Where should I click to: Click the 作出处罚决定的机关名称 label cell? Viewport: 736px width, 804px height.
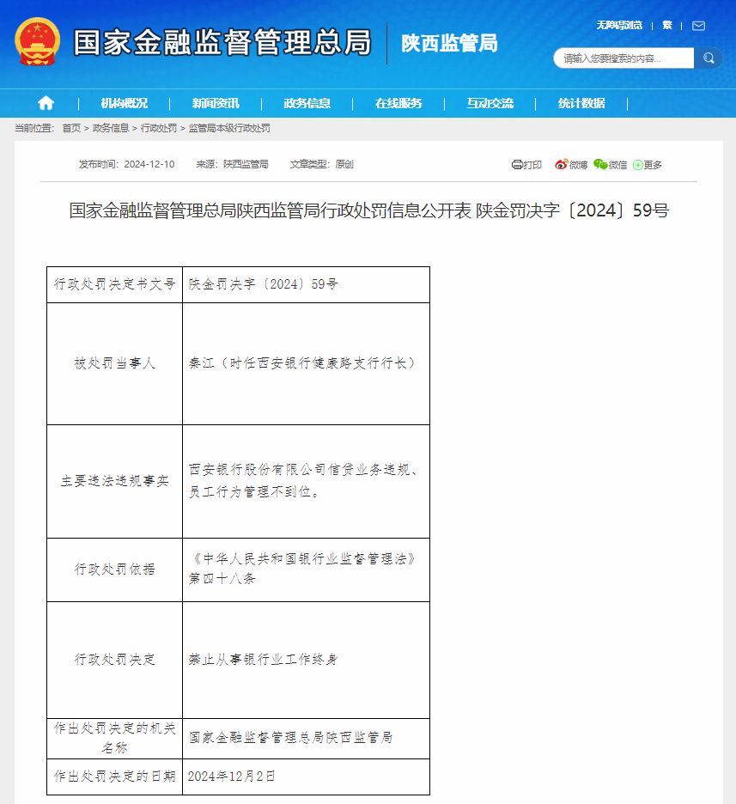(115, 739)
